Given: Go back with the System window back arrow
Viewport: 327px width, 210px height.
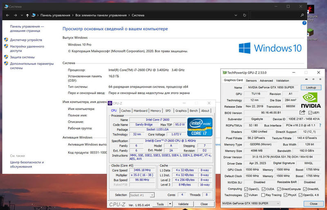Looking at the screenshot, I should click(x=8, y=15).
